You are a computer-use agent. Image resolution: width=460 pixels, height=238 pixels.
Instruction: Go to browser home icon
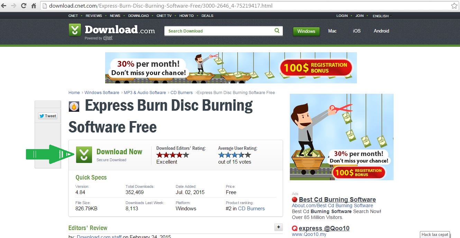(34, 6)
